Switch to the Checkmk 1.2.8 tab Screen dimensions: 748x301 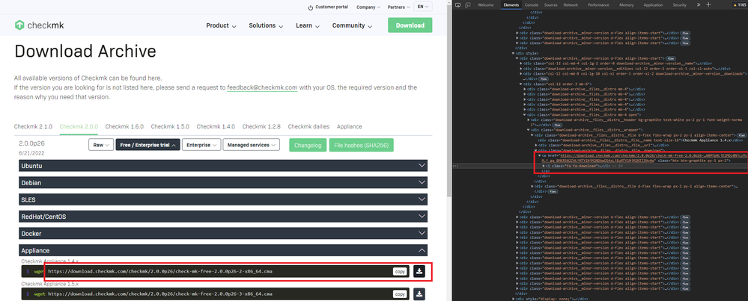coord(261,126)
